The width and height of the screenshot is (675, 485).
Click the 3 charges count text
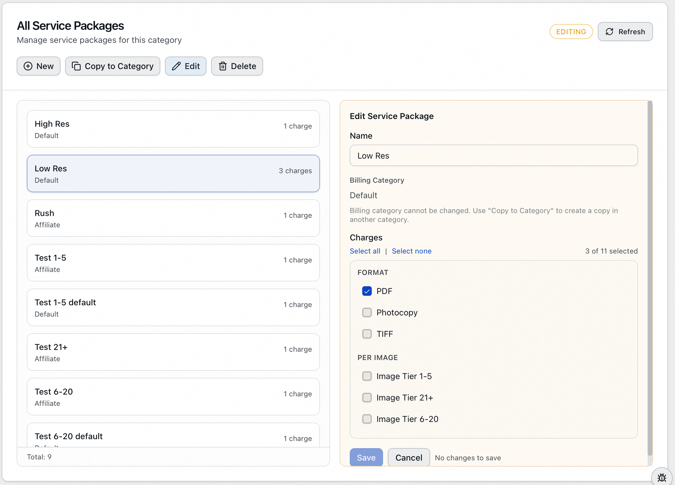coord(295,171)
